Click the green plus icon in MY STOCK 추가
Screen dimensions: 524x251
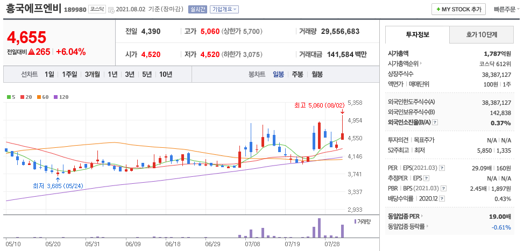[x=438, y=9]
